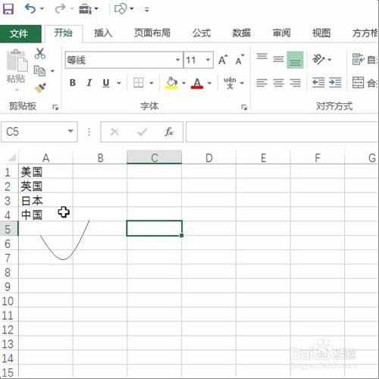
Task: Open the customize quick access toolbar dropdown
Action: pos(147,10)
